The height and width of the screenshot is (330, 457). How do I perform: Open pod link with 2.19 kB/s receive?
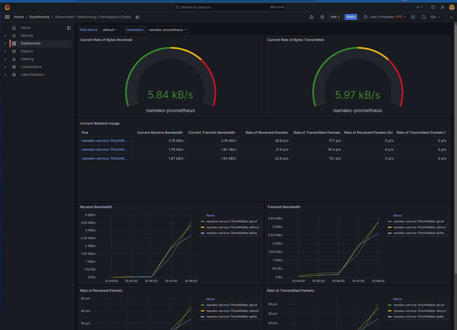104,141
